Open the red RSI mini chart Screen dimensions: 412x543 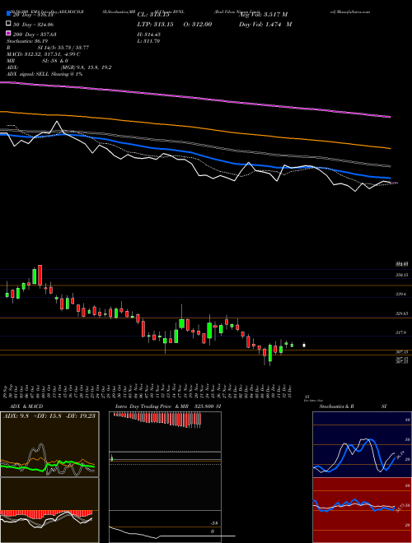click(x=362, y=510)
